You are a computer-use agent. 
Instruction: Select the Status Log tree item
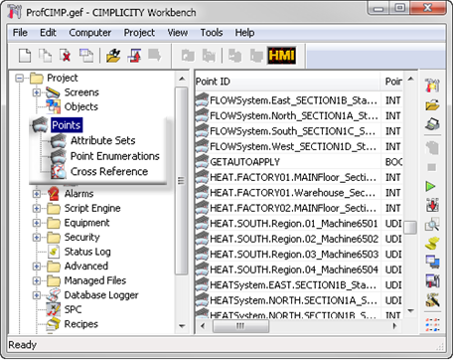(x=87, y=252)
